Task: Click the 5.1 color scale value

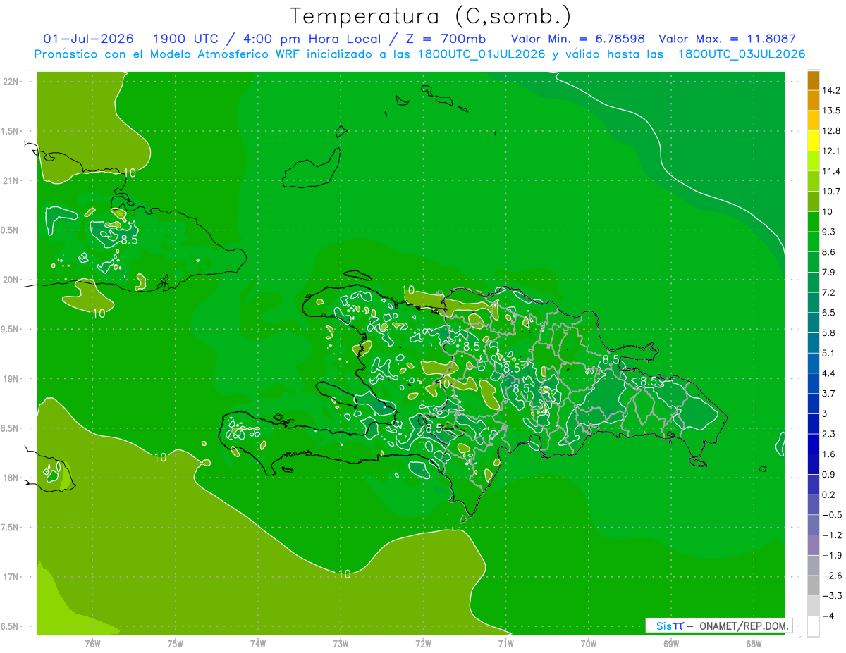Action: click(x=829, y=353)
